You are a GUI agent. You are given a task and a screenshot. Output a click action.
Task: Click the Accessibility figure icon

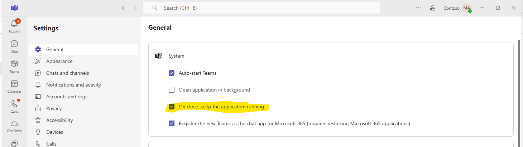[x=38, y=120]
